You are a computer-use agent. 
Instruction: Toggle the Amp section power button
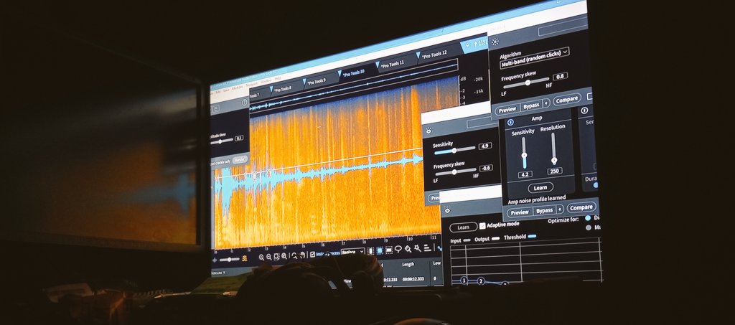510,122
